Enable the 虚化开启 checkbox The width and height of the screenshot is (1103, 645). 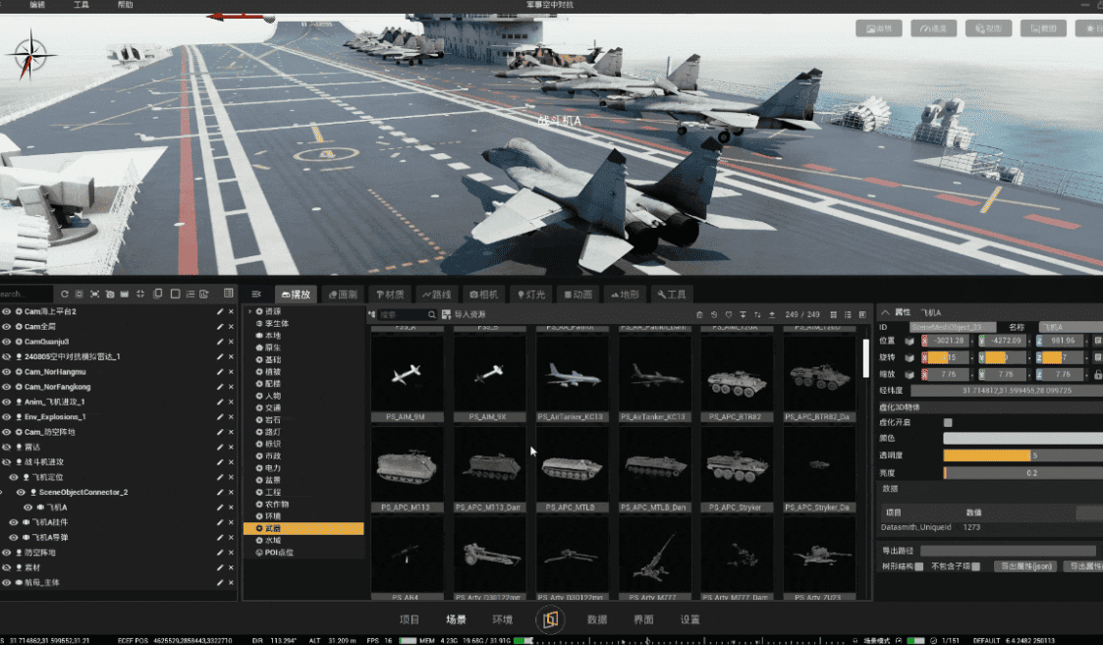point(948,423)
